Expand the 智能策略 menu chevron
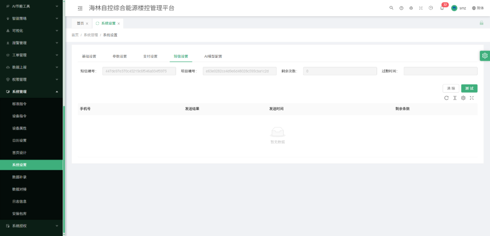Image resolution: width=490 pixels, height=236 pixels. pyautogui.click(x=57, y=19)
